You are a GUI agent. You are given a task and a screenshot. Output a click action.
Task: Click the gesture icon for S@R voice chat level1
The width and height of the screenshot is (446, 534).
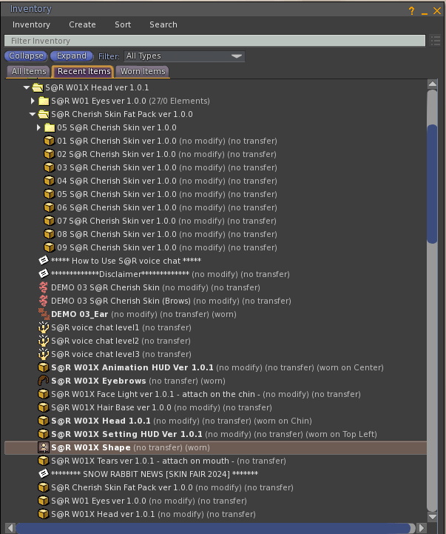pos(44,327)
